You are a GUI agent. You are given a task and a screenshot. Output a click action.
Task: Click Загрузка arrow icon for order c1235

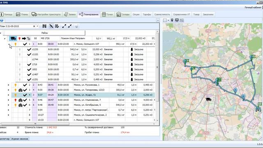tap(131, 49)
